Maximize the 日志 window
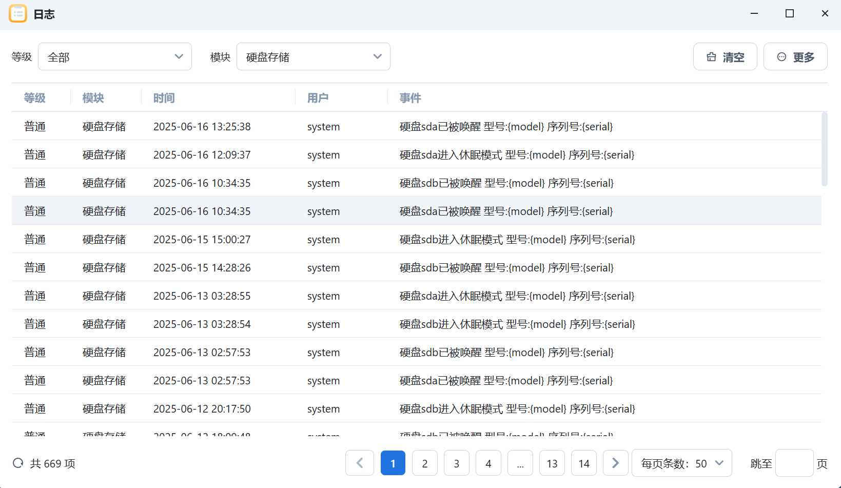841x488 pixels. (790, 13)
